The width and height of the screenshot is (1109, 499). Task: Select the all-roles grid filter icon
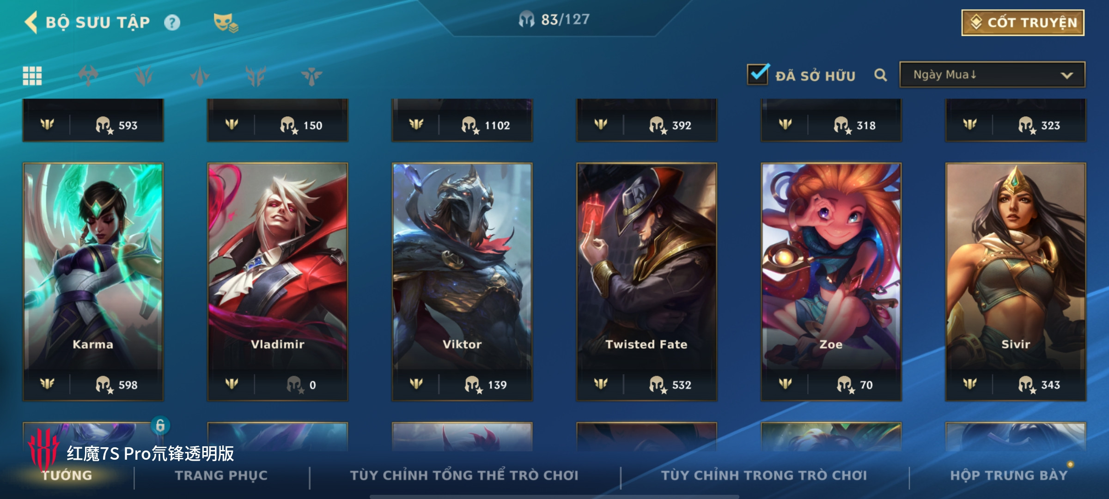coord(32,76)
